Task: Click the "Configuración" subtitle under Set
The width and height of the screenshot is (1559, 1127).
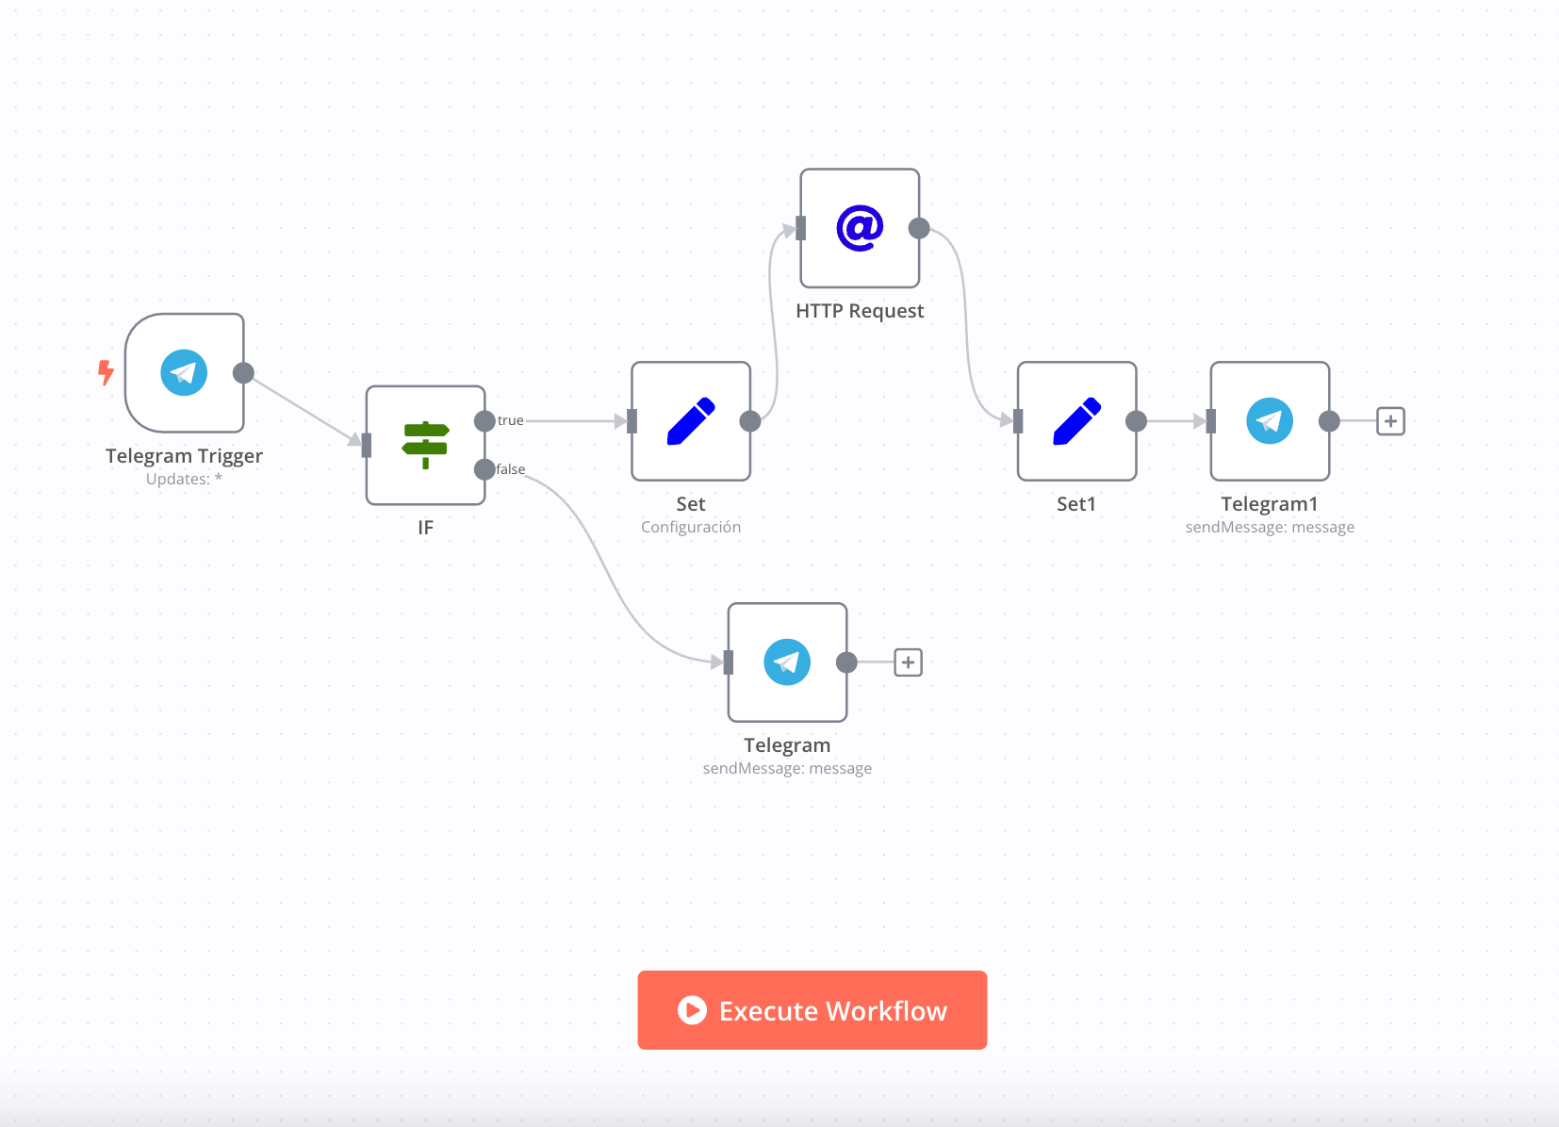Action: click(x=691, y=527)
